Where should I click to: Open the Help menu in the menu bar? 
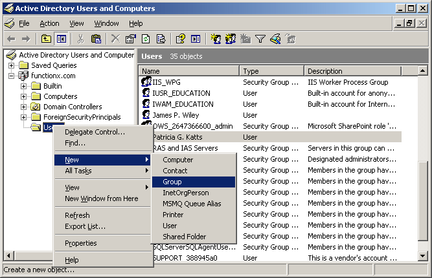[x=136, y=24]
